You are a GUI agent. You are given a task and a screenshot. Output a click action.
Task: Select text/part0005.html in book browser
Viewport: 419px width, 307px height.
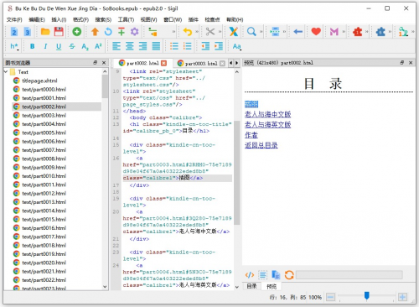point(44,133)
